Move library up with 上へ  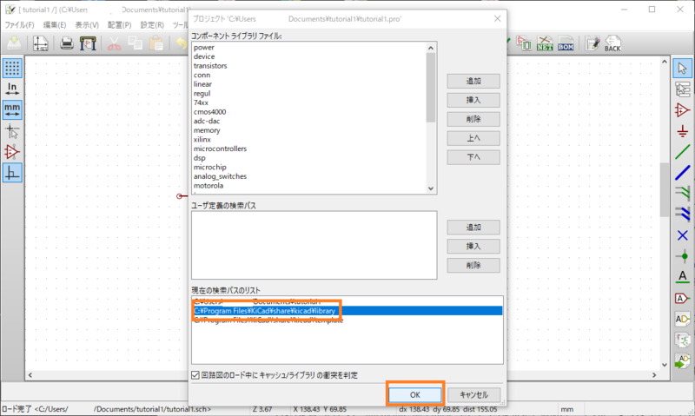point(473,138)
